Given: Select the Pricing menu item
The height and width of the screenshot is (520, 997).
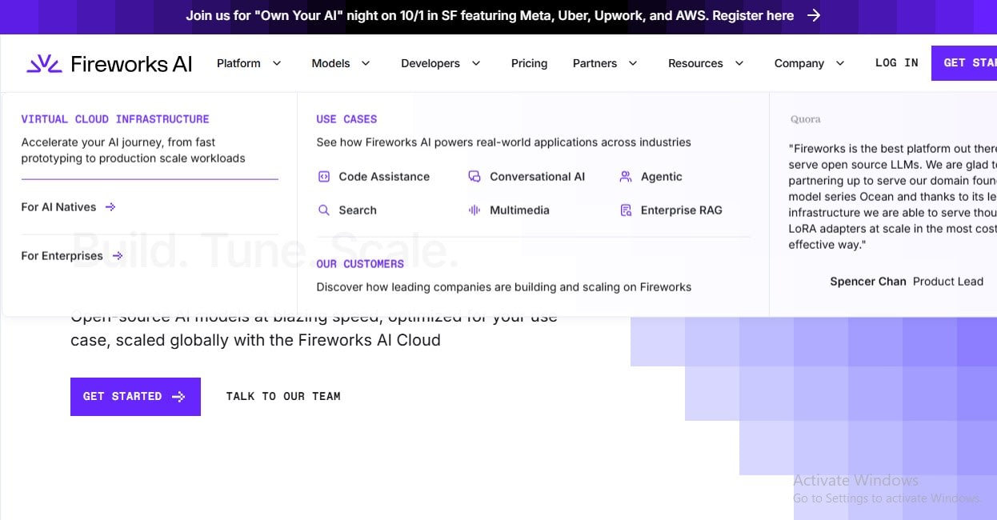Looking at the screenshot, I should 529,62.
